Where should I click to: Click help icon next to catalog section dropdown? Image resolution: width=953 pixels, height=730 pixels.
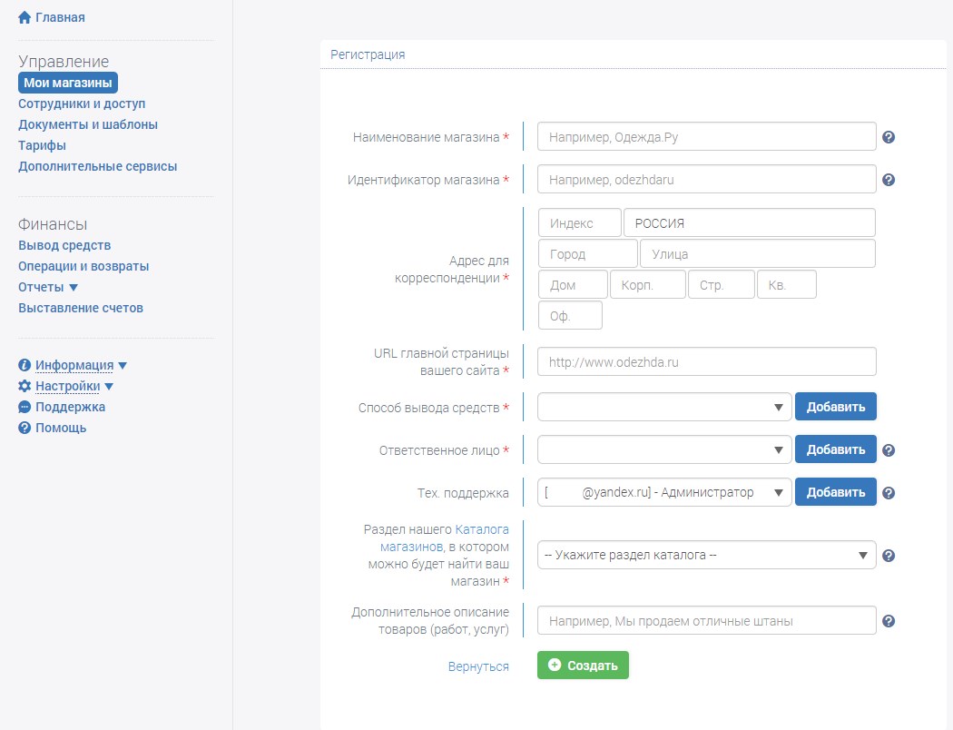(889, 556)
